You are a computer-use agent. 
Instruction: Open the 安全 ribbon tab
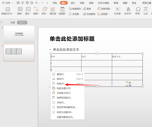(134, 3)
